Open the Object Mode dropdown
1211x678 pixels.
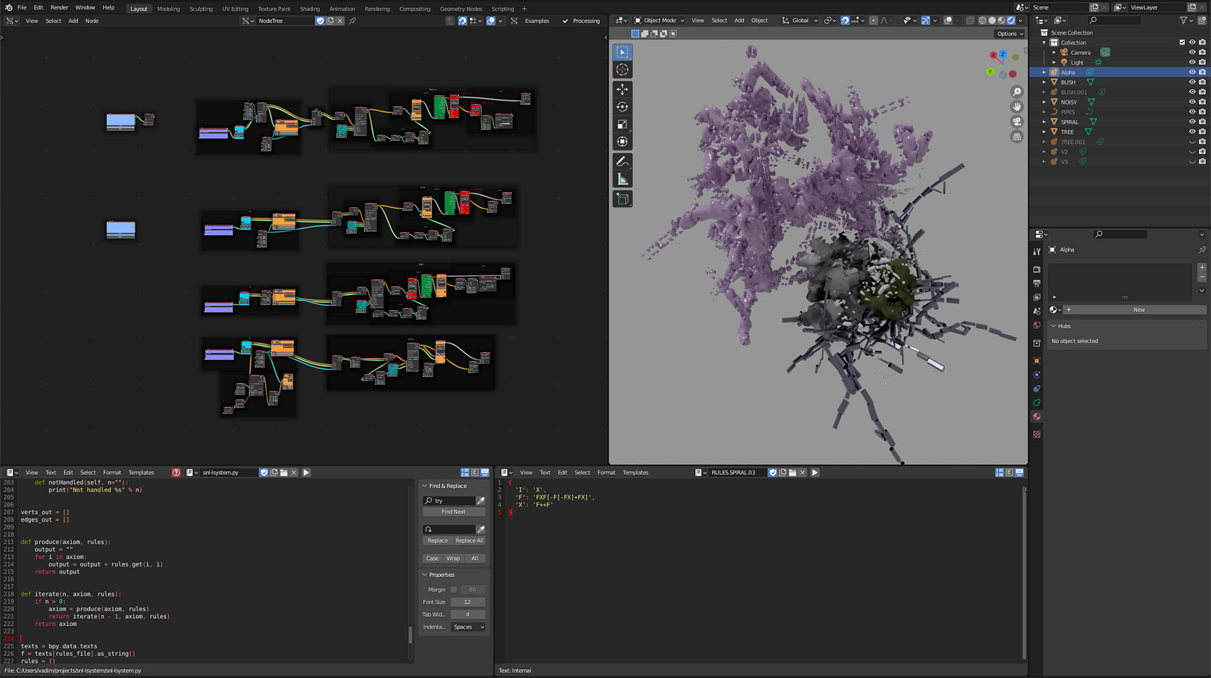tap(659, 20)
